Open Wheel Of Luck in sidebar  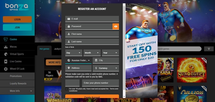pos(17,69)
